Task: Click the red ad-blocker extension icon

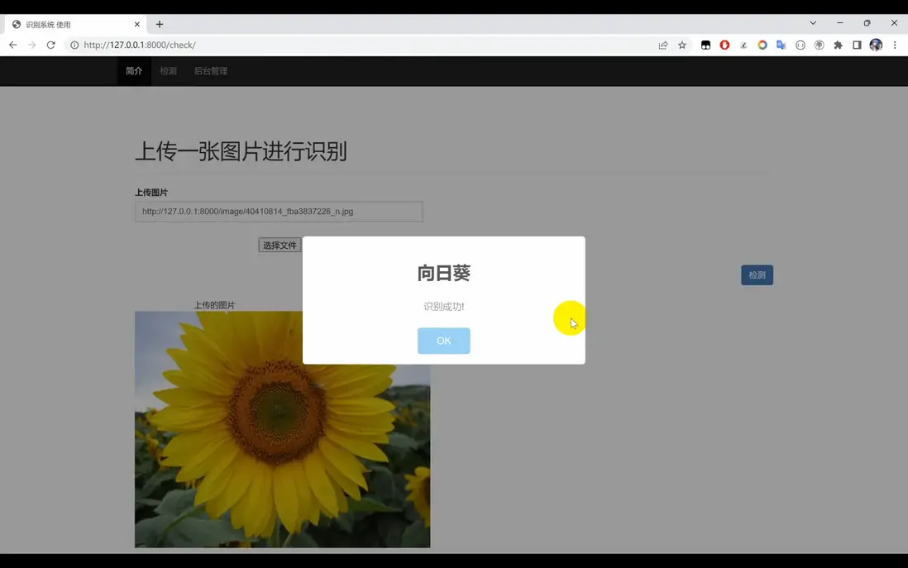Action: click(x=725, y=45)
